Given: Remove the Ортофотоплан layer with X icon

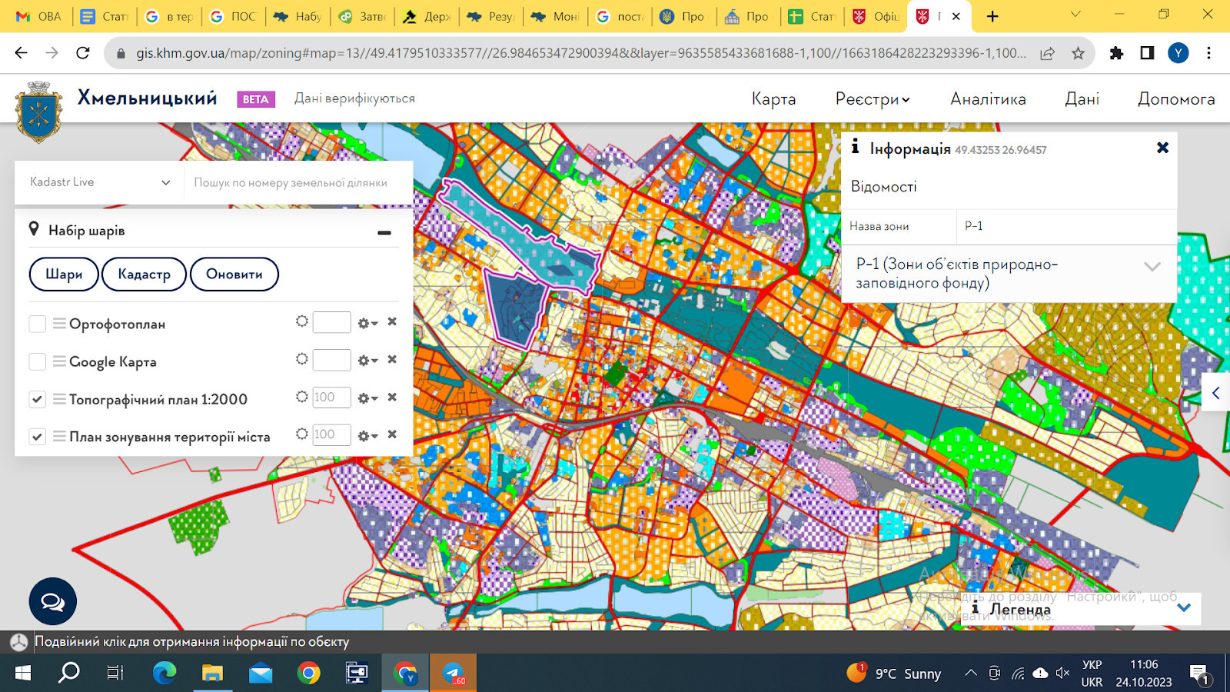Looking at the screenshot, I should [392, 322].
